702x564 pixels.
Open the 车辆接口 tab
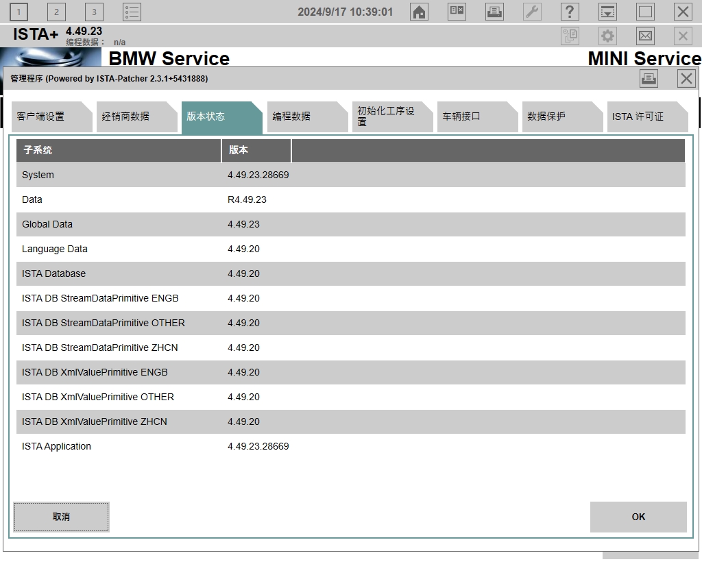point(478,117)
